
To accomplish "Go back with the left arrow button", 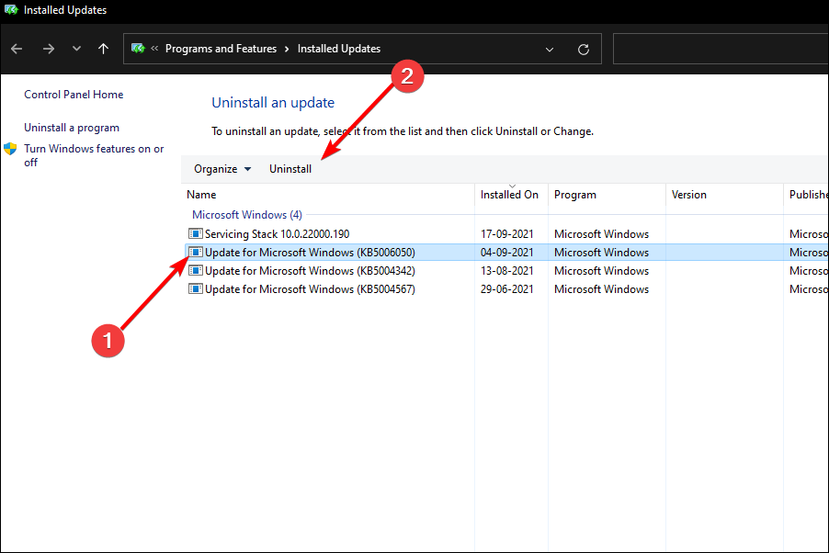I will [x=17, y=50].
